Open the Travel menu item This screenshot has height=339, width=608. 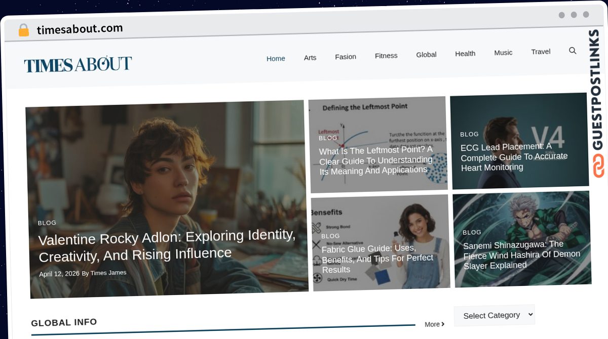[541, 52]
